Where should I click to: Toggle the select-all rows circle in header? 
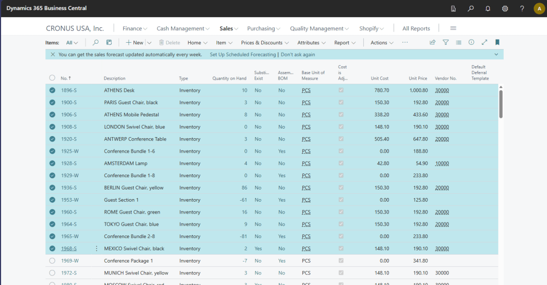[x=52, y=78]
